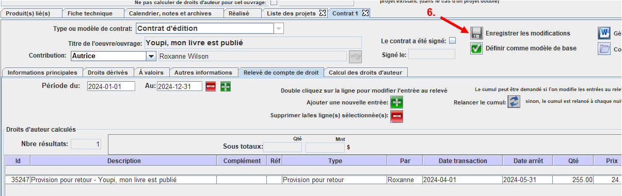Viewport: 622px width, 196px height.
Task: Click the 255.00 quantity cell
Action: [x=573, y=180]
